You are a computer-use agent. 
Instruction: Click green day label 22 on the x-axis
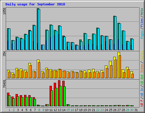click(98, 110)
